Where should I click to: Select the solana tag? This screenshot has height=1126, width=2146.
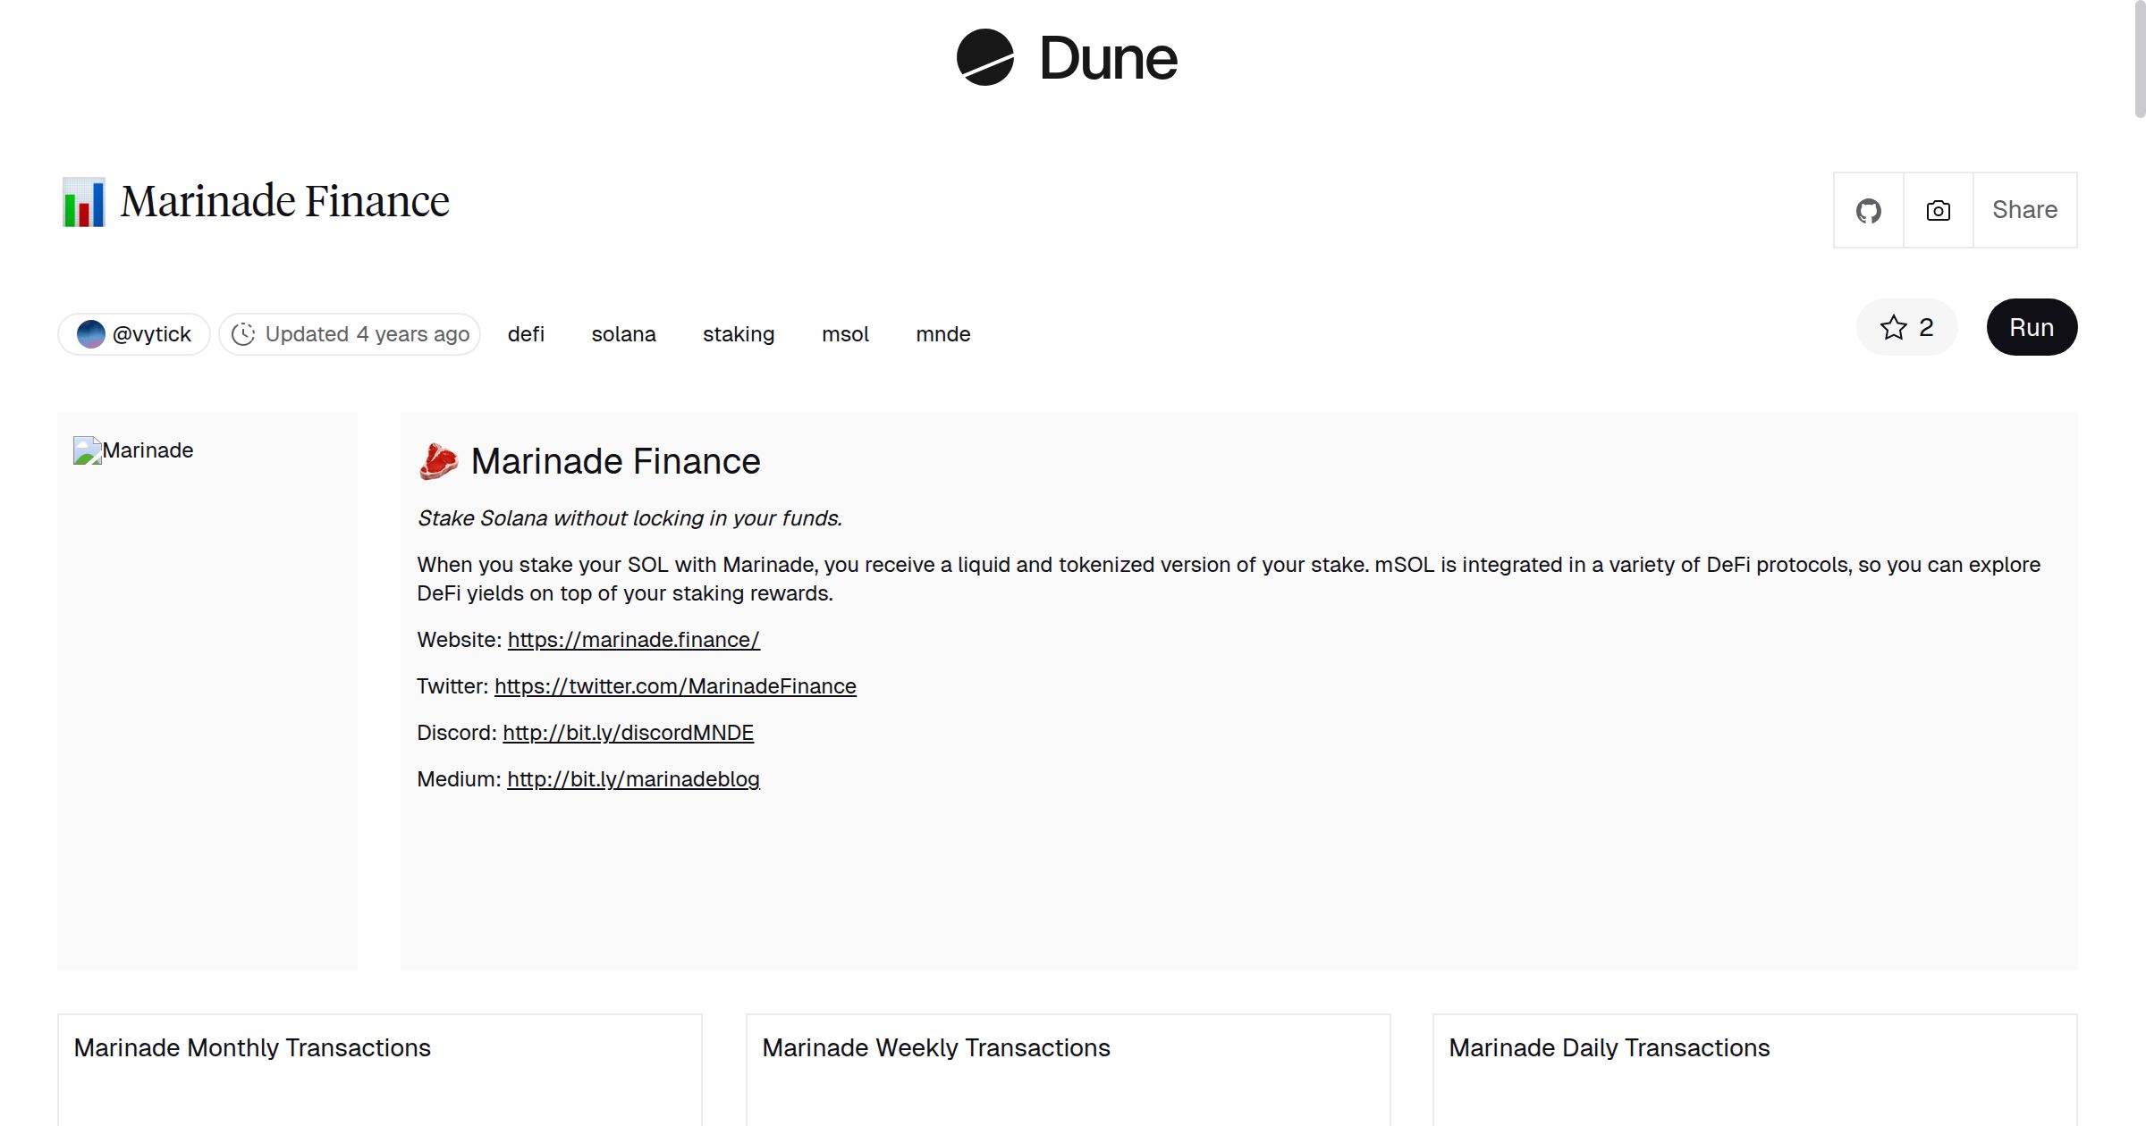click(623, 333)
